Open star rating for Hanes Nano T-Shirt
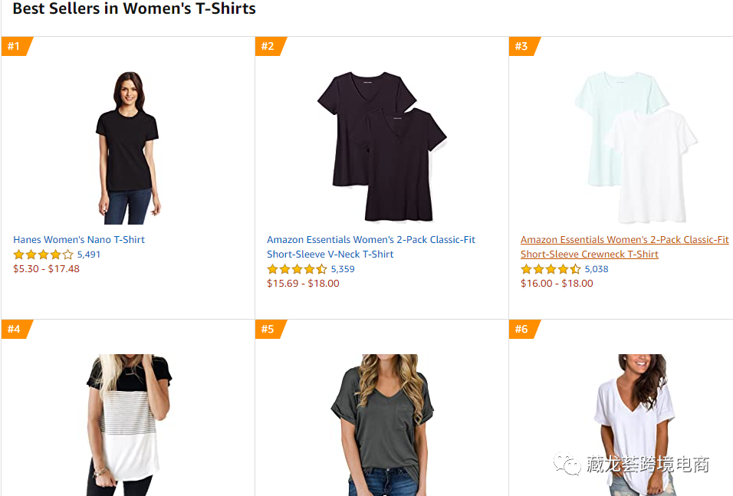 44,255
